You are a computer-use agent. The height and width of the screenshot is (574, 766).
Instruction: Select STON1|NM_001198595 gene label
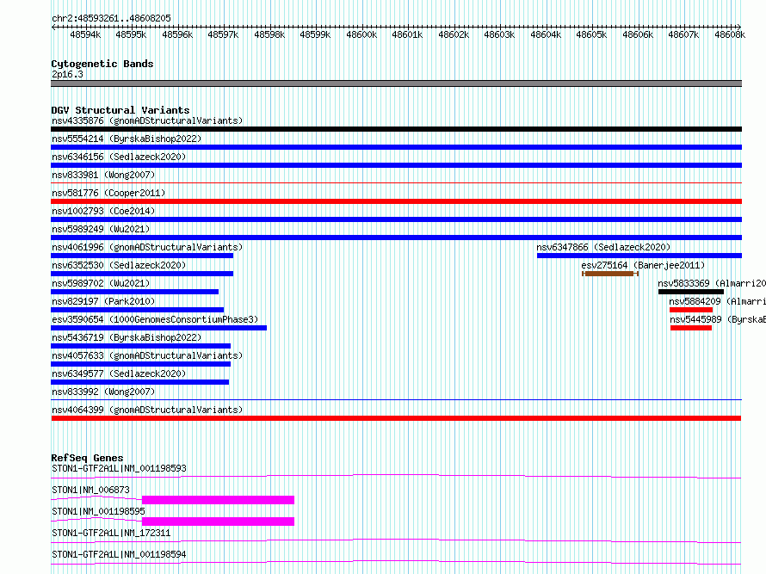98,511
